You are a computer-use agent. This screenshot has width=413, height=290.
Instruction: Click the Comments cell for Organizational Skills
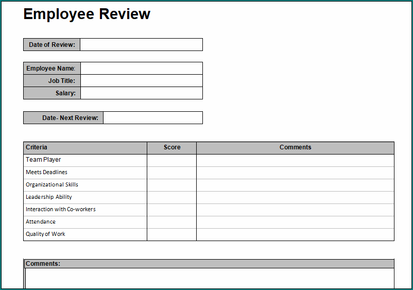pos(295,185)
